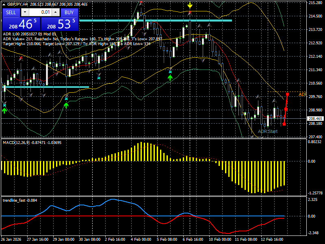Click price axis value 207.400
The height and width of the screenshot is (244, 325).
315,137
